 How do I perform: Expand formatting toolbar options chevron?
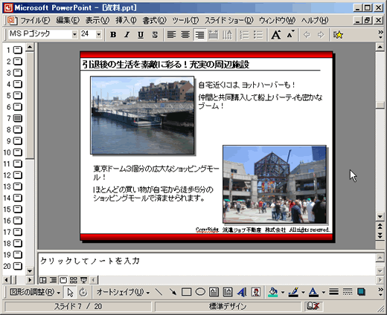[380, 34]
